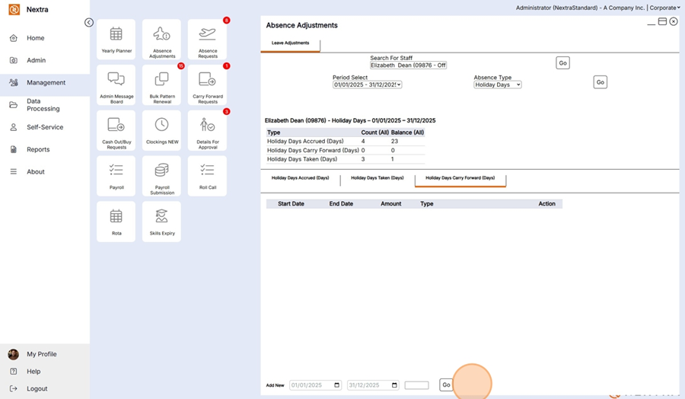Open Carry Forward Requests tile
The width and height of the screenshot is (685, 399).
pyautogui.click(x=207, y=85)
